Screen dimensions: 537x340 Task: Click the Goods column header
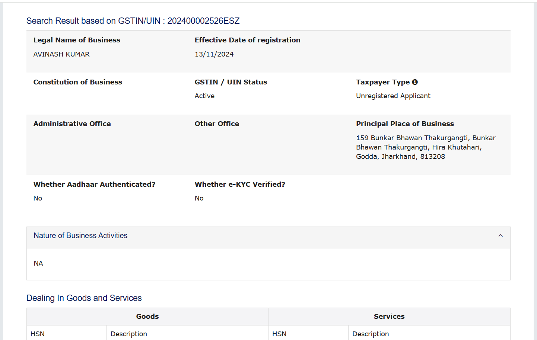(147, 317)
